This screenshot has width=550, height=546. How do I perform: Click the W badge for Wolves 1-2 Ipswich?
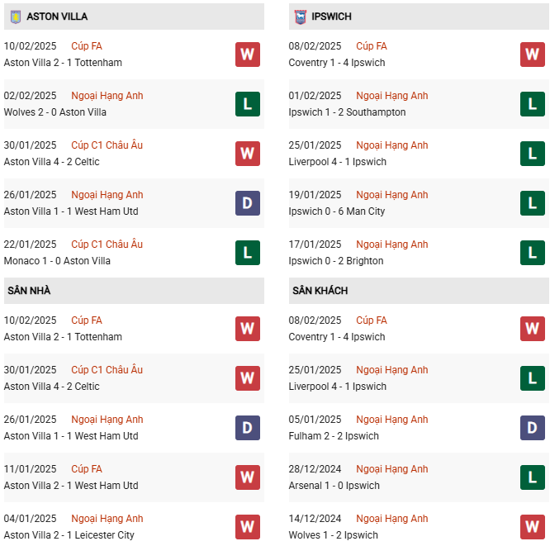point(532,527)
